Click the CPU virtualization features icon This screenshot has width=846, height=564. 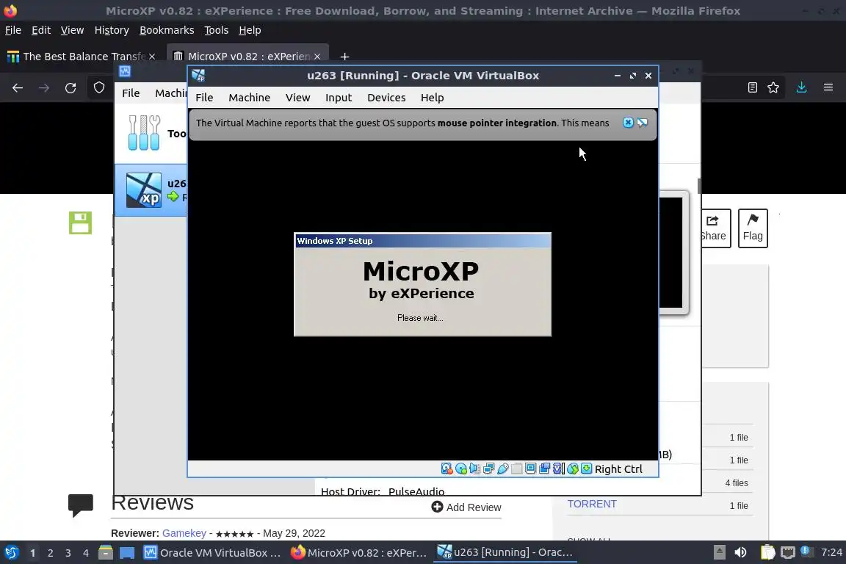559,469
